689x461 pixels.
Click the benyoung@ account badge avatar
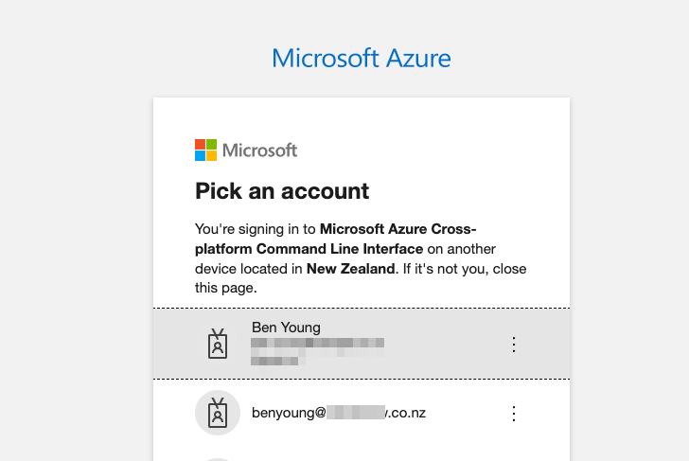[x=218, y=413]
